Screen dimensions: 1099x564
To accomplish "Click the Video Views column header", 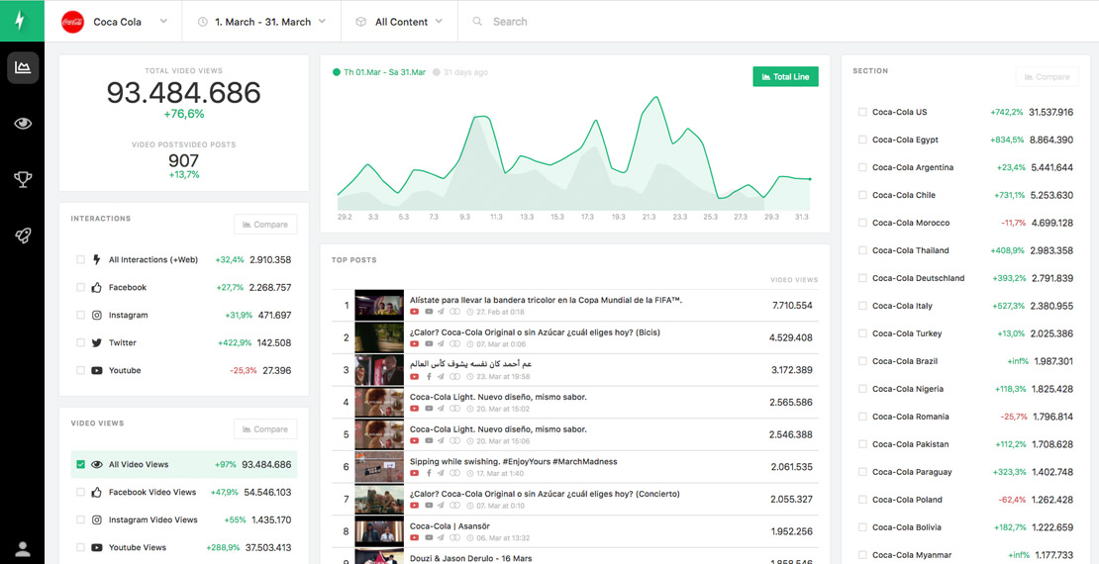I will pyautogui.click(x=794, y=280).
